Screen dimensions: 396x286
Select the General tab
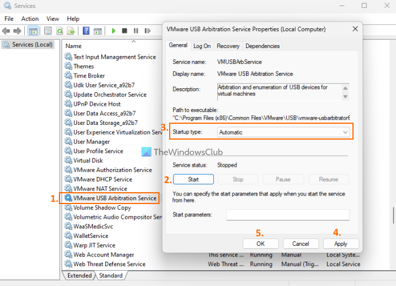pyautogui.click(x=178, y=45)
